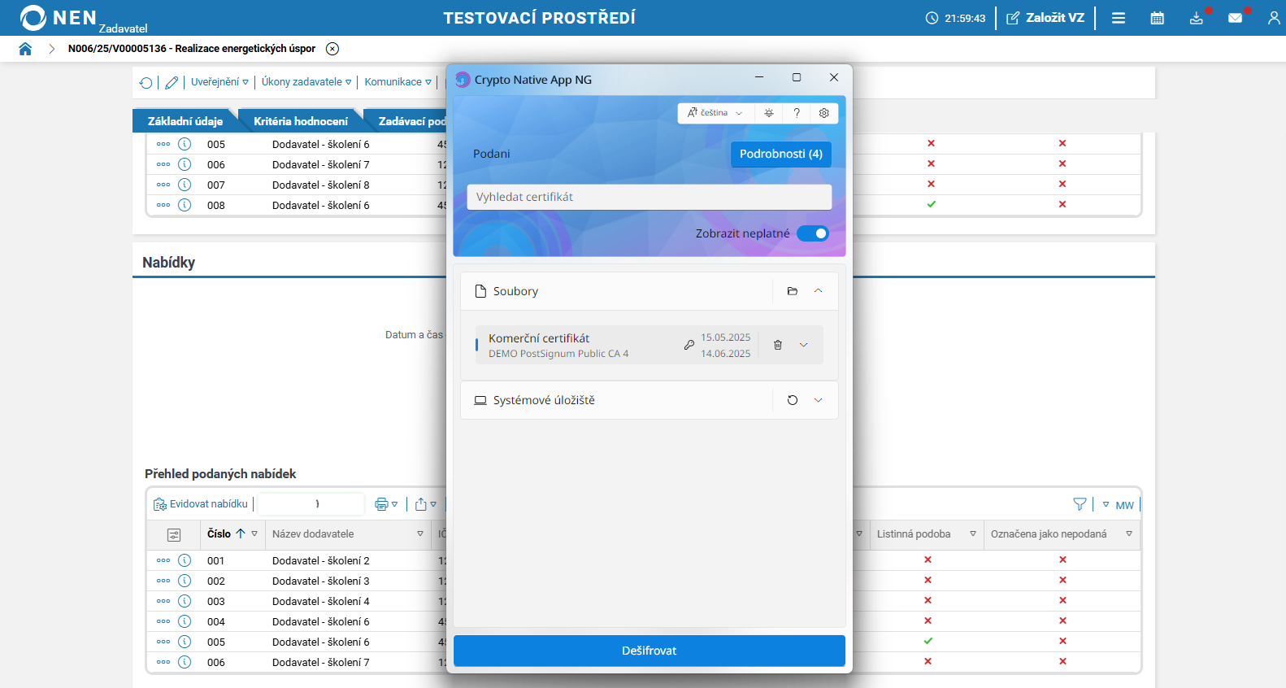Collapse the Soubory section
The height and width of the screenshot is (688, 1286).
pos(819,291)
